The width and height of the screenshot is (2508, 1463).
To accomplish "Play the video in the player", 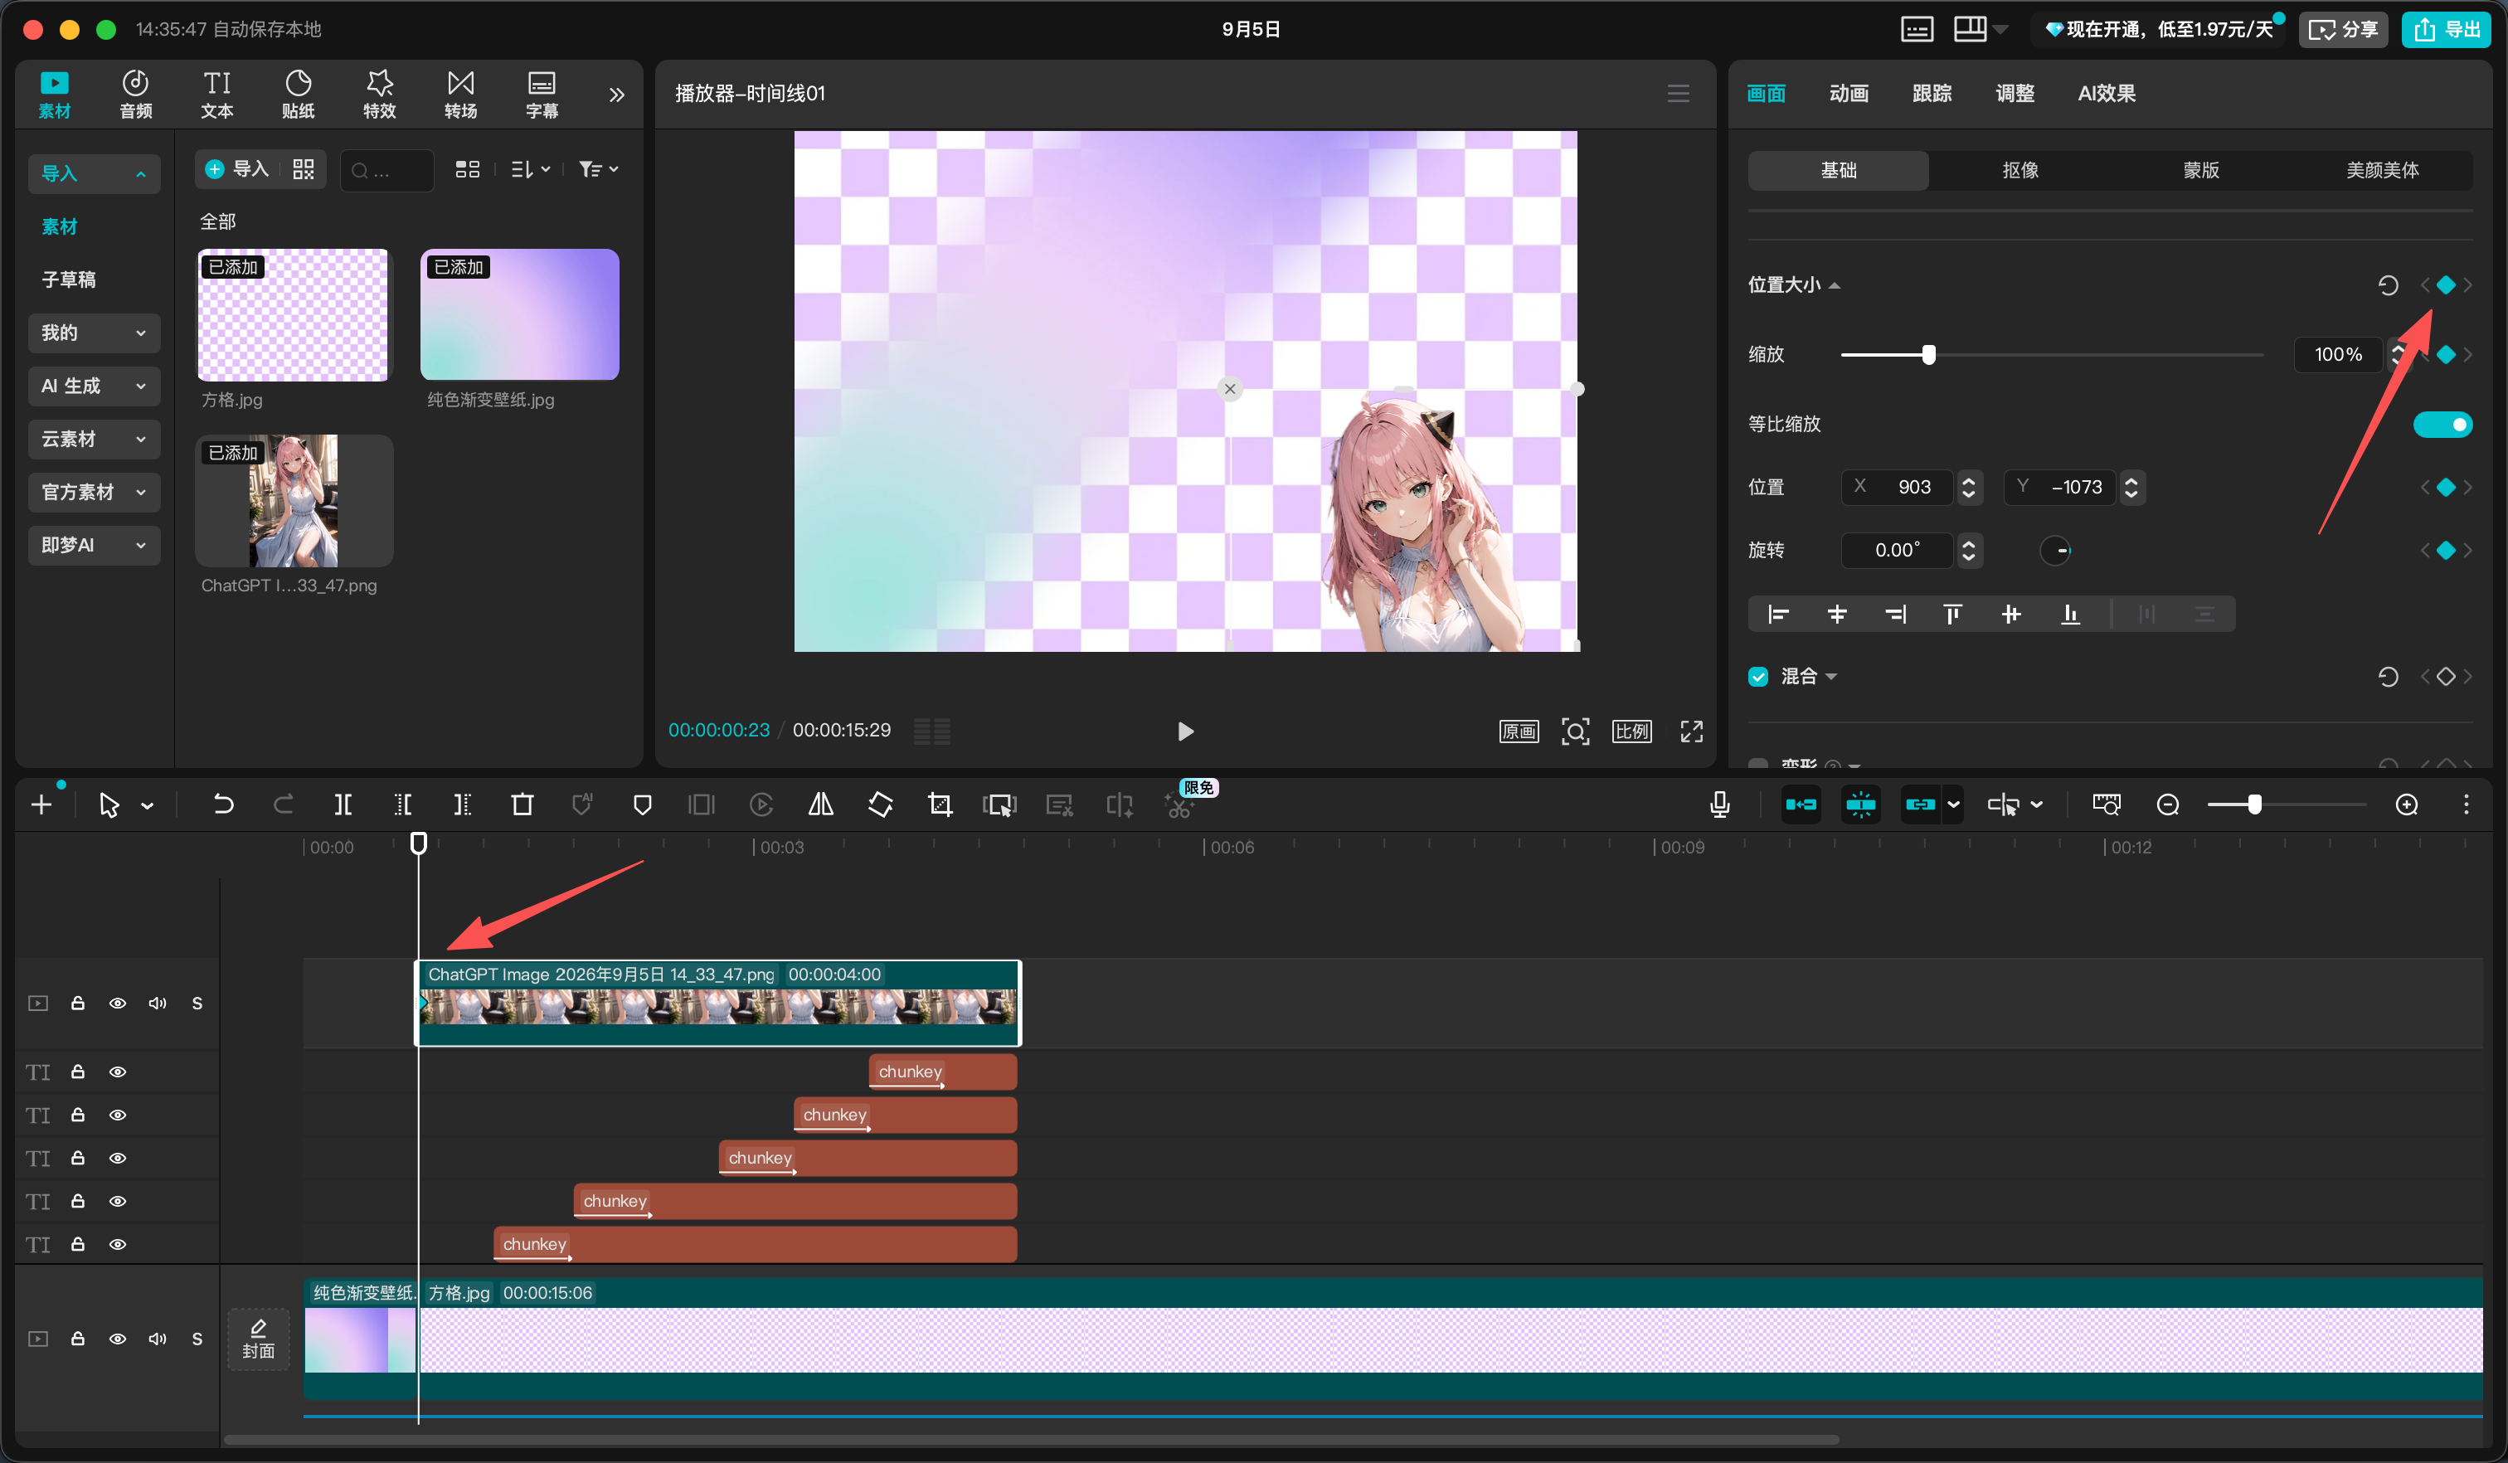I will (x=1184, y=731).
